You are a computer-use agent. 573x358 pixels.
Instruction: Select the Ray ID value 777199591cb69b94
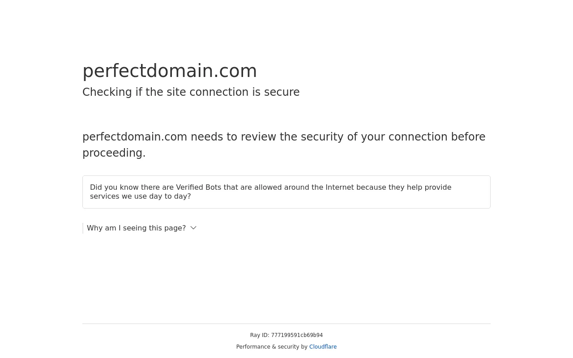coord(297,335)
